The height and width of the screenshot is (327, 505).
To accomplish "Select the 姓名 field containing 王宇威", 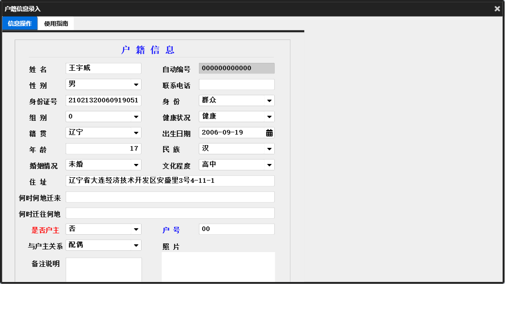I will coord(103,68).
